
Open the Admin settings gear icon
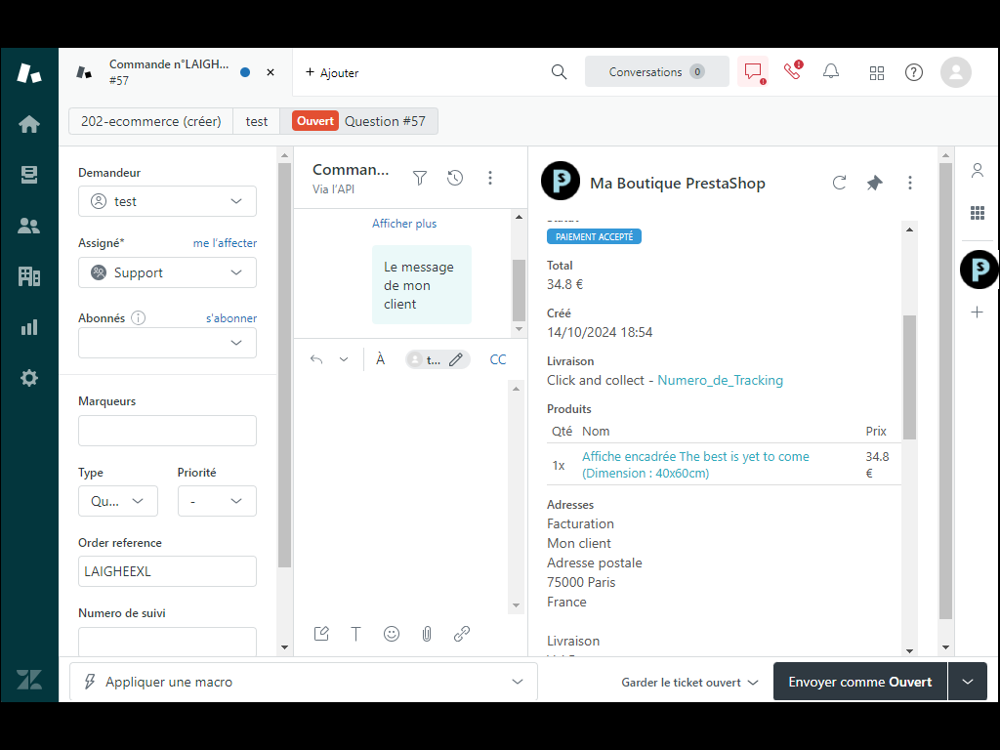coord(29,378)
